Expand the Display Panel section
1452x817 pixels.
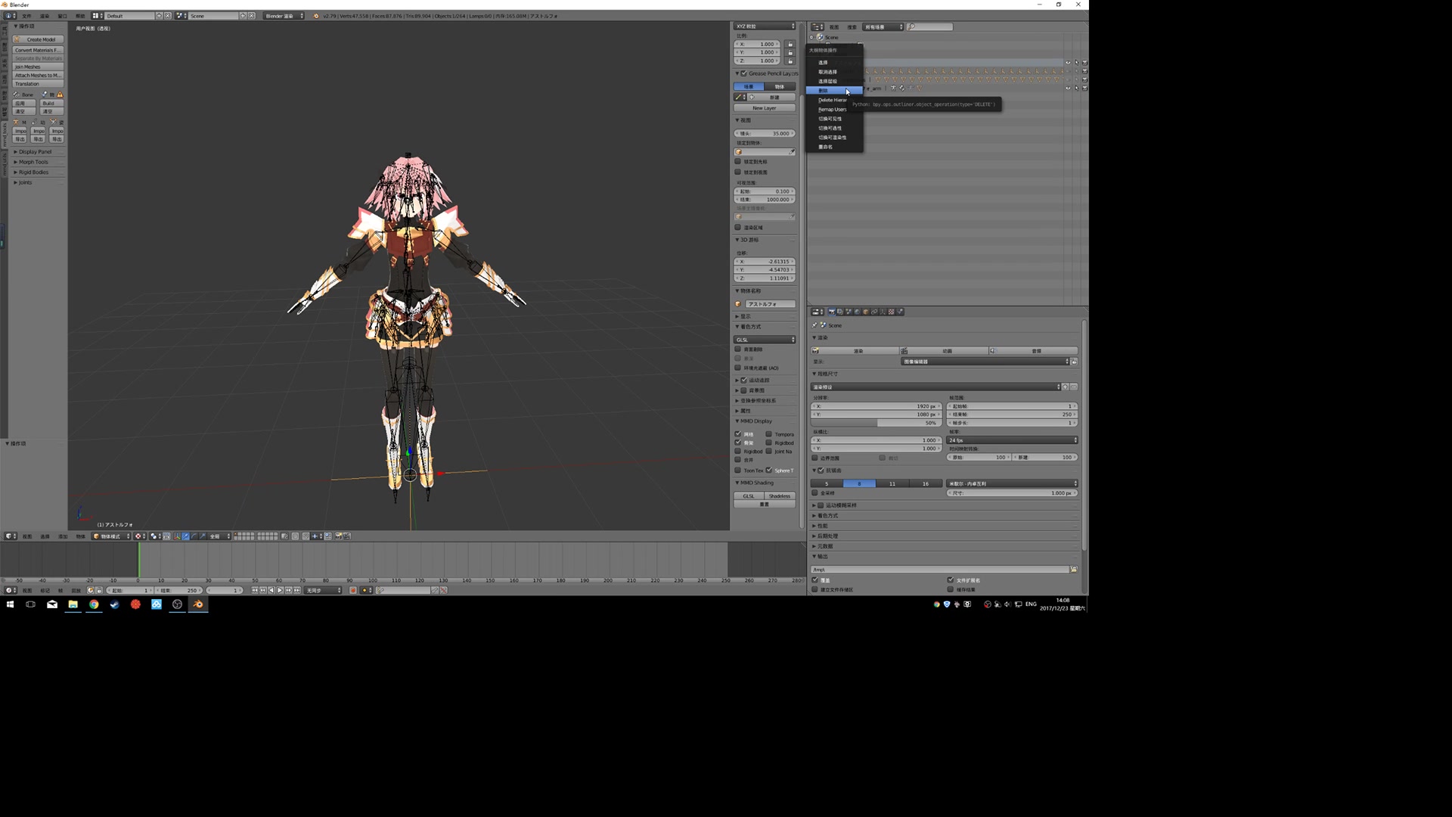pos(34,151)
